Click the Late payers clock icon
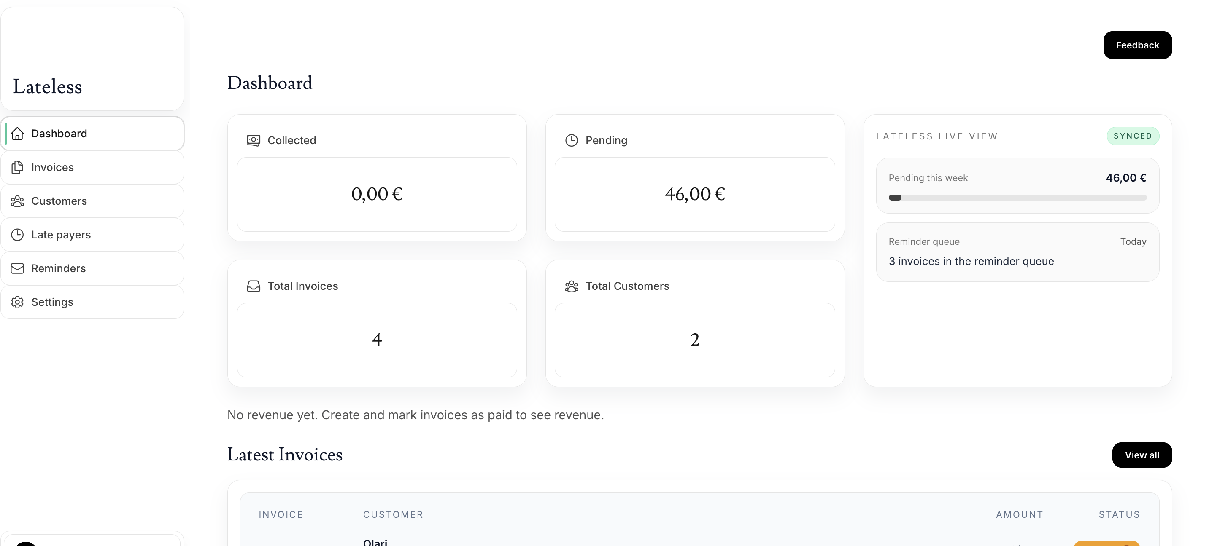Viewport: 1209px width, 546px height. tap(17, 235)
